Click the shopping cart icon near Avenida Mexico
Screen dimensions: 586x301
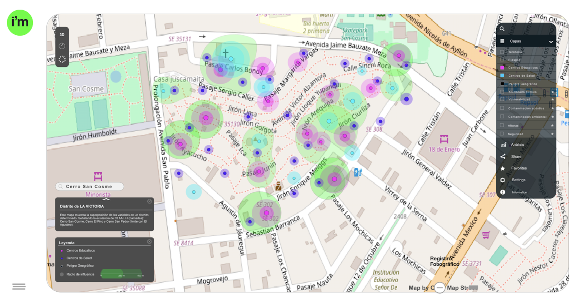tap(486, 235)
